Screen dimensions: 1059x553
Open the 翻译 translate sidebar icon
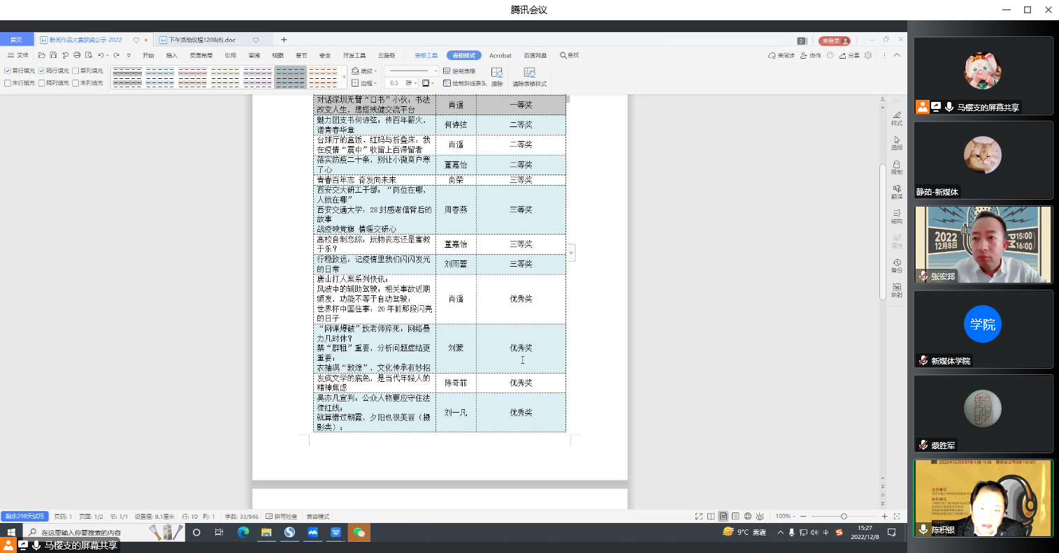coord(896,192)
